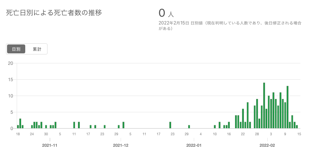Click the x-axis tick label '30'
This screenshot has height=156, width=310.
(46, 134)
